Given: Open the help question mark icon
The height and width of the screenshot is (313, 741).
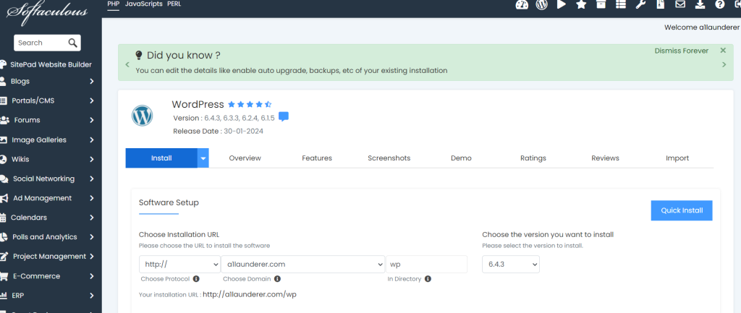Looking at the screenshot, I should 720,5.
